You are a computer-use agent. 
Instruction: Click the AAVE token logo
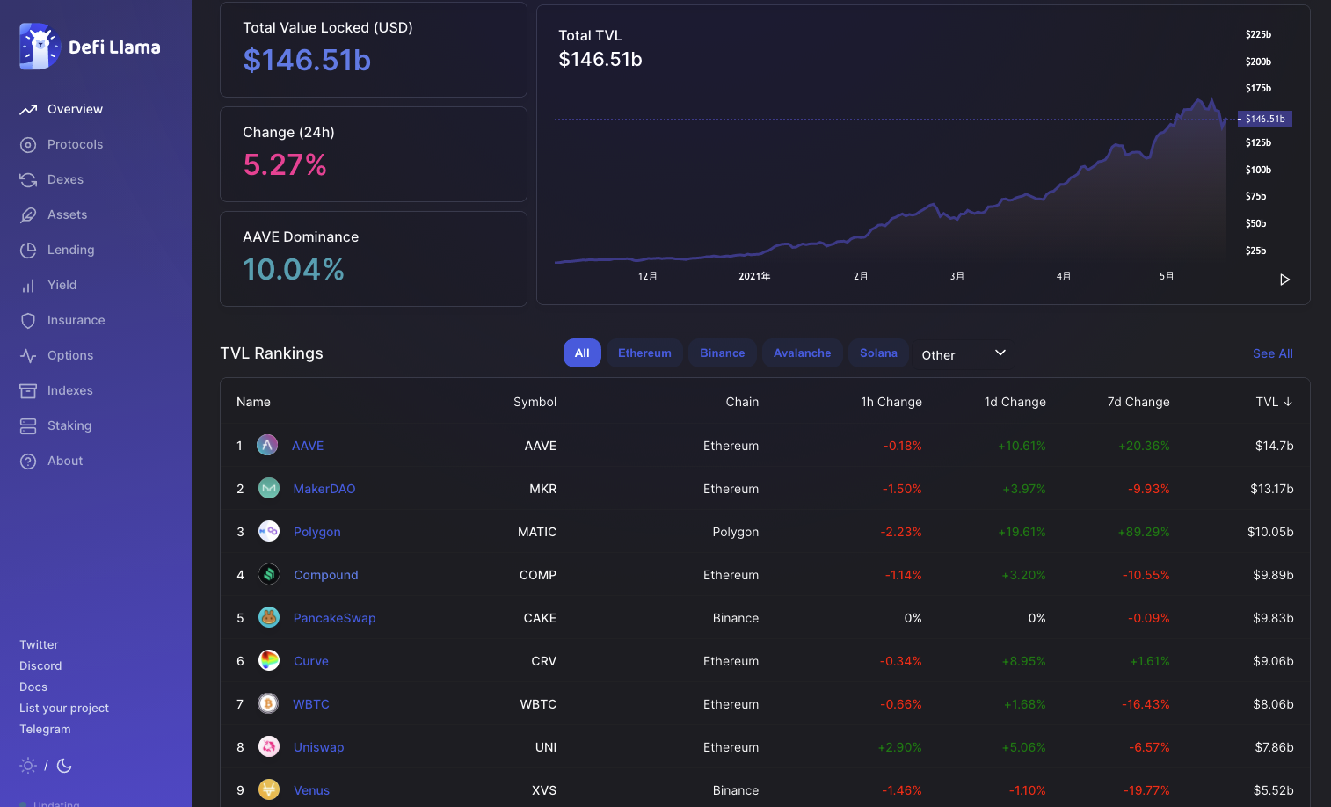[267, 445]
